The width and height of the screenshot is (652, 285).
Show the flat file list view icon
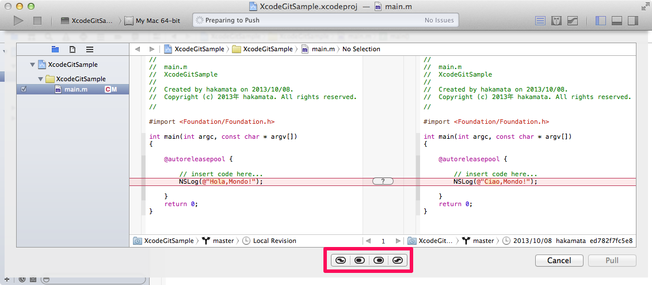coord(90,49)
